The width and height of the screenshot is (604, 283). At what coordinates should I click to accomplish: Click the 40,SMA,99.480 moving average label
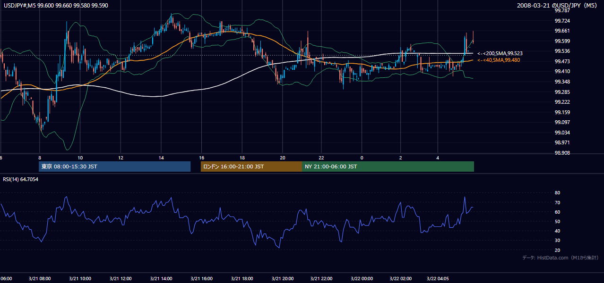[499, 60]
